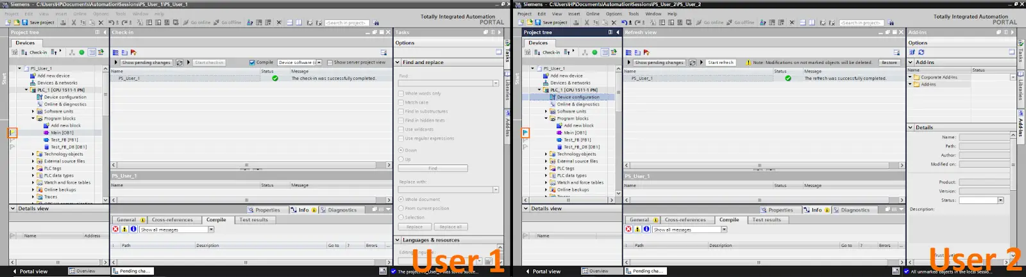
Task: Click the red flag icon in PS_User_1 Check-in editor
Action: tap(133, 52)
